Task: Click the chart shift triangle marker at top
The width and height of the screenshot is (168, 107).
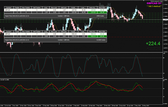Action: tap(144, 1)
